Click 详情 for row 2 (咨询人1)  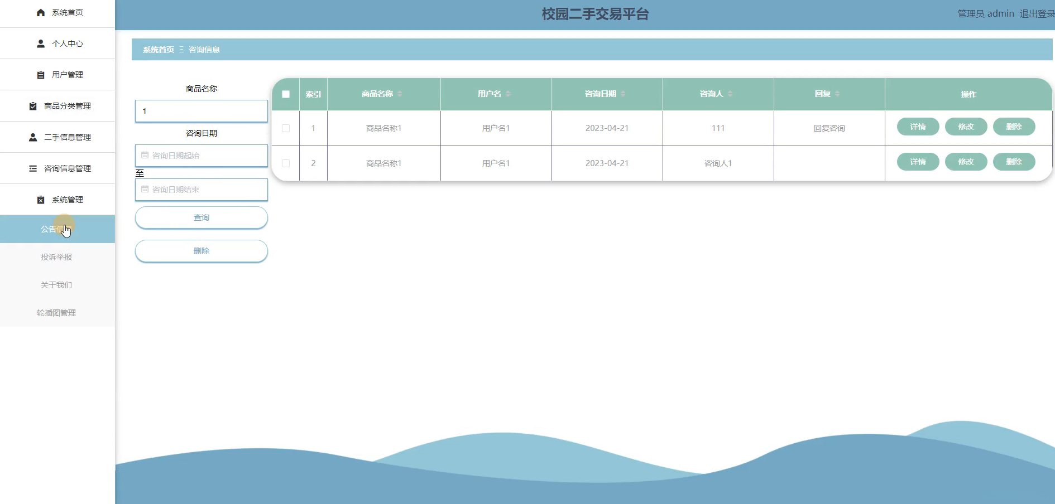pos(918,162)
